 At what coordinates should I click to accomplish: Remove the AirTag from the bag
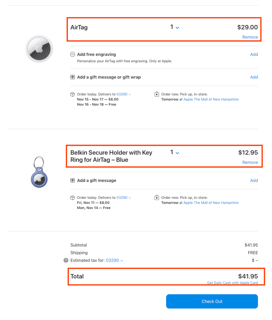coord(250,37)
